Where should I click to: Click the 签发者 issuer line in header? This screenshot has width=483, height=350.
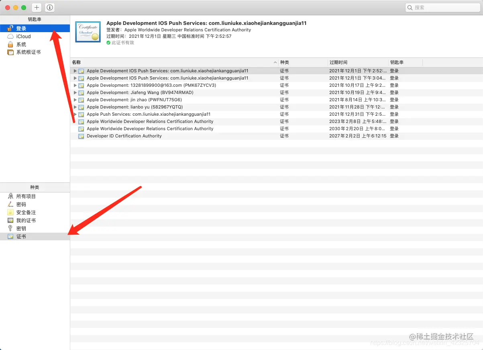pyautogui.click(x=179, y=30)
